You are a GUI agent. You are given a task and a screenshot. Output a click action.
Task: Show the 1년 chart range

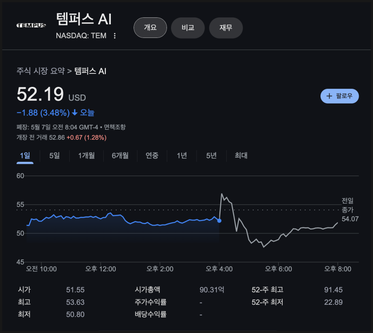pos(182,156)
